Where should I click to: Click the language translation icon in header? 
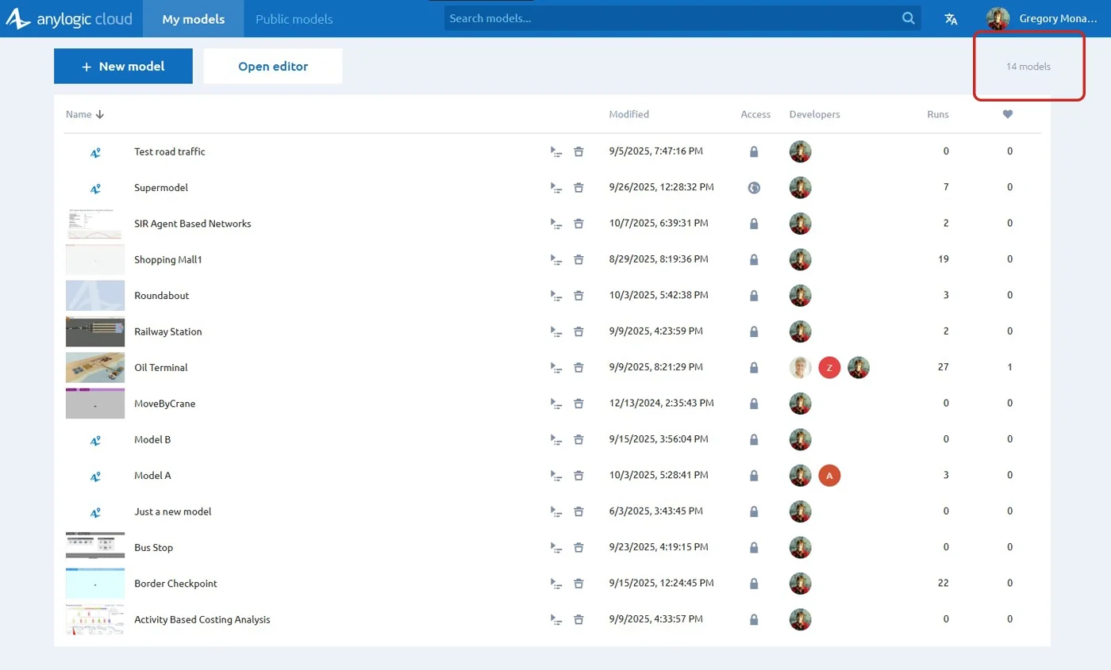pos(951,19)
